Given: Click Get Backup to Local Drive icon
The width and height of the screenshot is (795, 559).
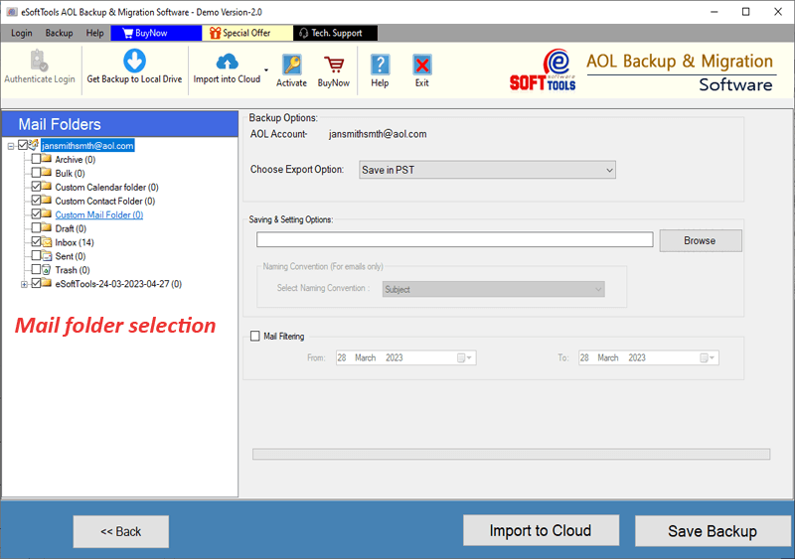Looking at the screenshot, I should [x=134, y=61].
